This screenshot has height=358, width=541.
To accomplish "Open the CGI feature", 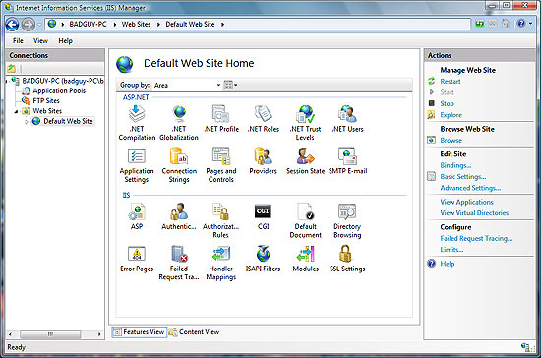I will [263, 216].
